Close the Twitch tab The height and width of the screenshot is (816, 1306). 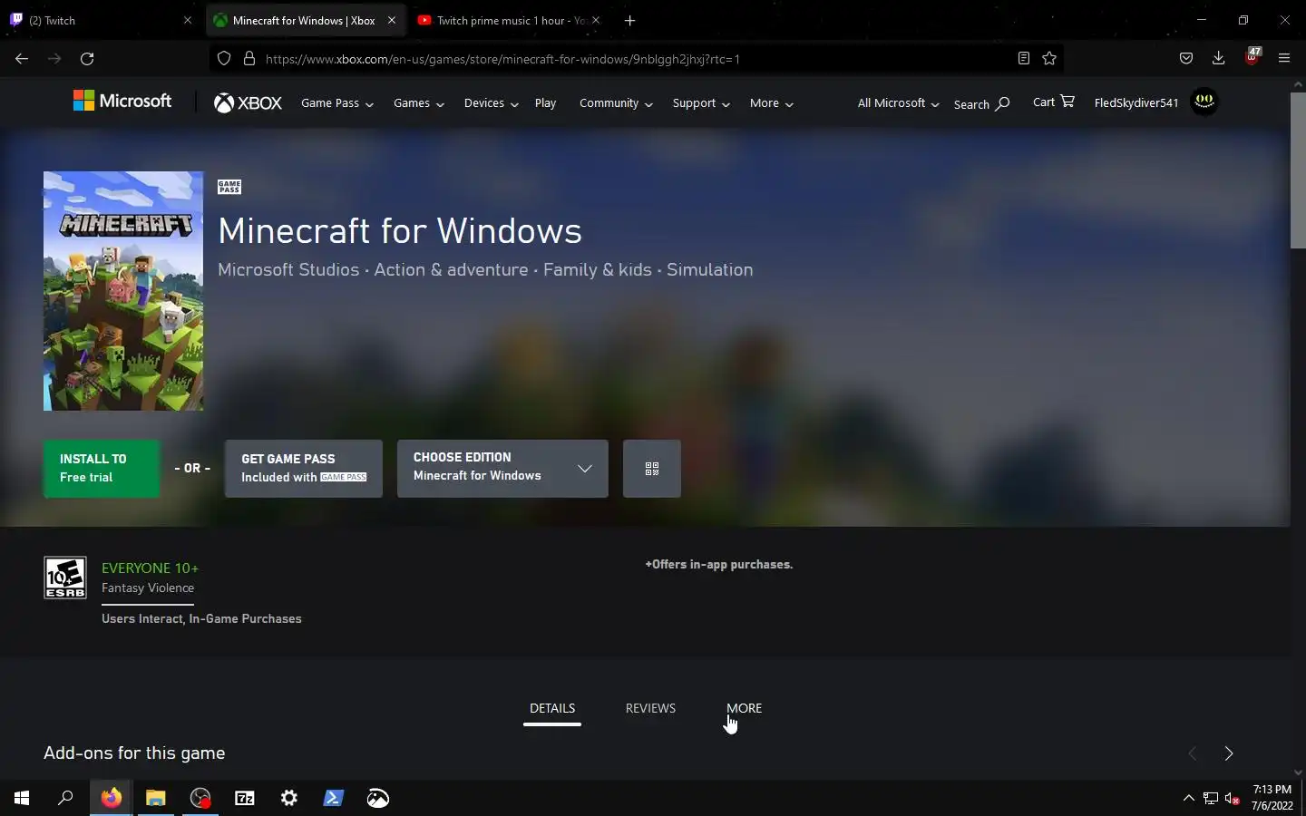coord(188,20)
